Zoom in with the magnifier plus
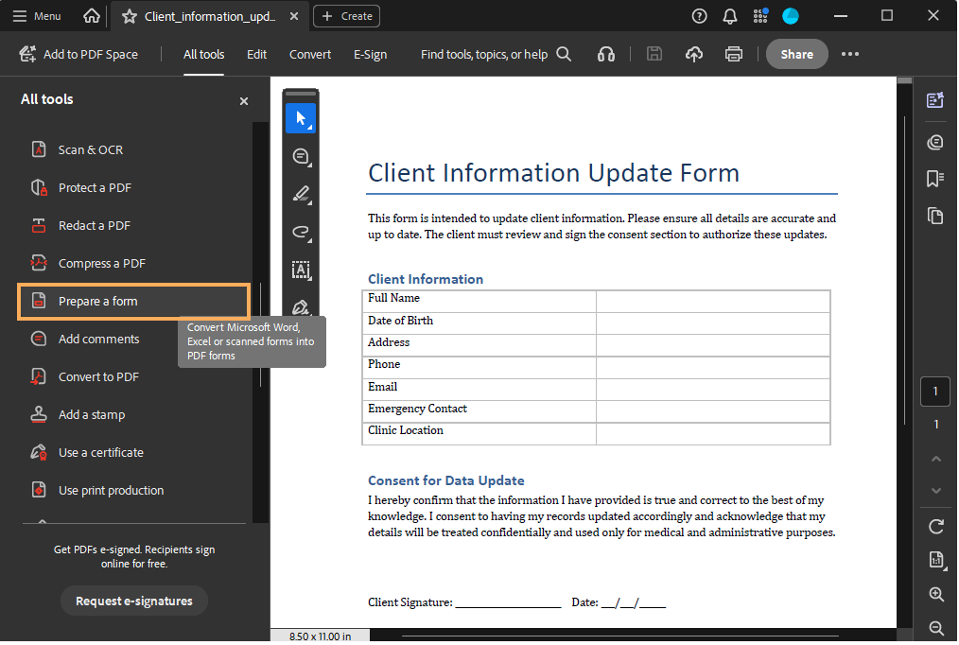This screenshot has width=959, height=645. tap(936, 595)
